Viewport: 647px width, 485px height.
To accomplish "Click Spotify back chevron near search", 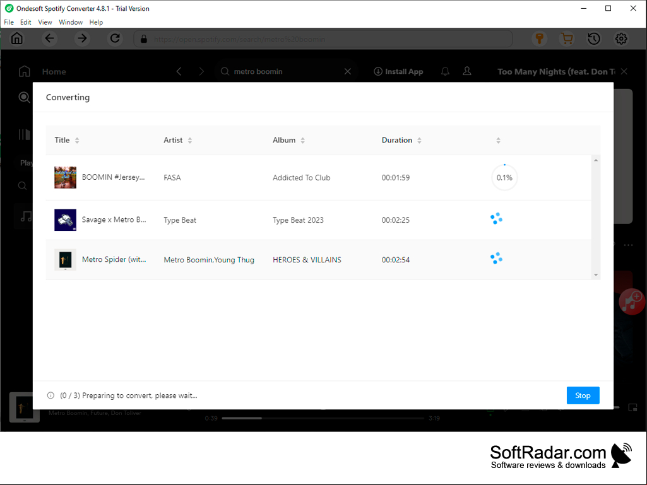I will [179, 71].
